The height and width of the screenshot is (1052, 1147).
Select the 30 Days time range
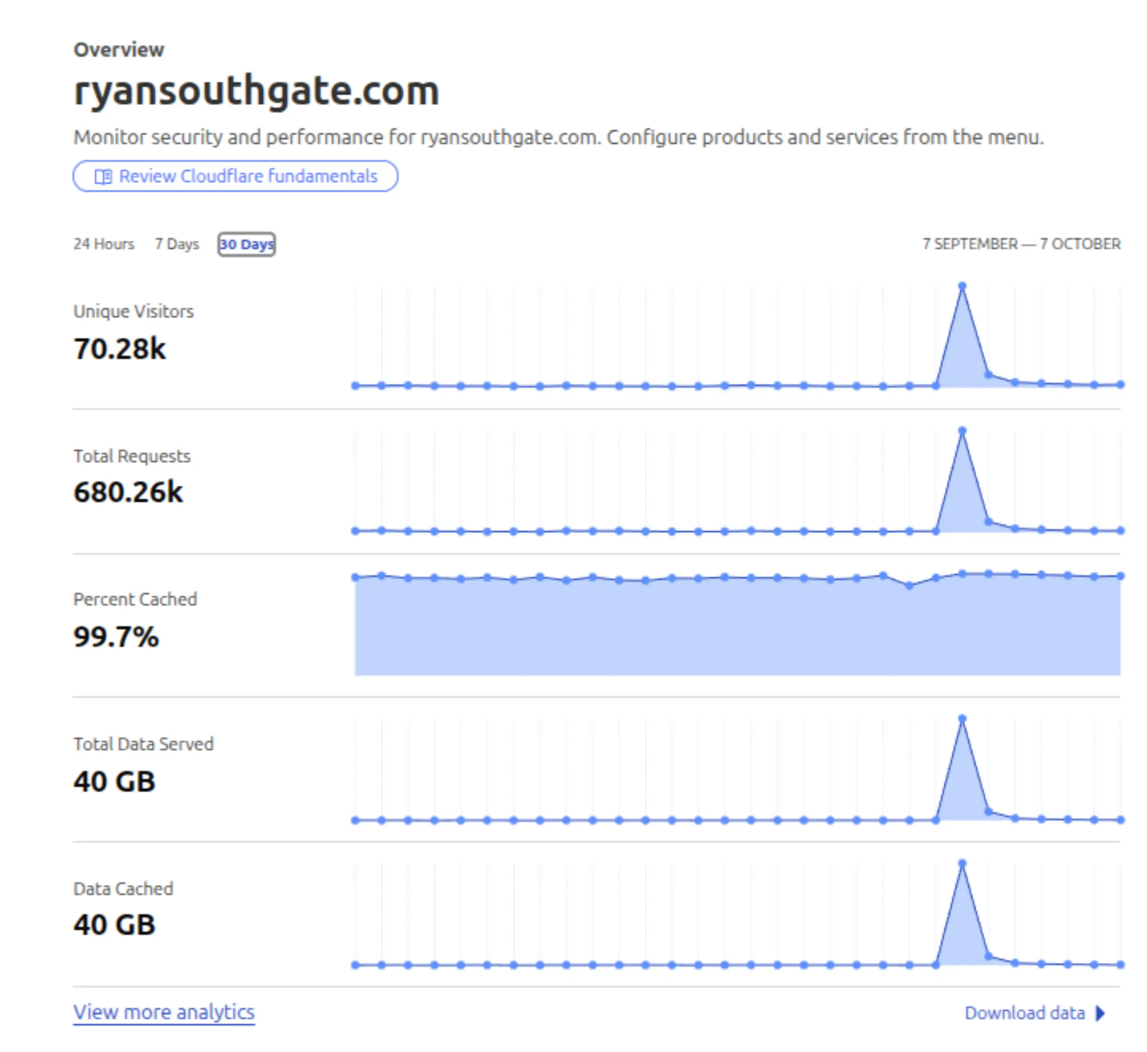pyautogui.click(x=246, y=244)
